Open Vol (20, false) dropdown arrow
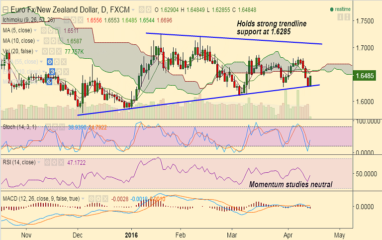The height and width of the screenshot is (240, 382). click(x=36, y=51)
